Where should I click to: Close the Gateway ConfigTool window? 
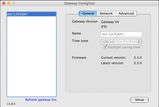pyautogui.click(x=4, y=4)
